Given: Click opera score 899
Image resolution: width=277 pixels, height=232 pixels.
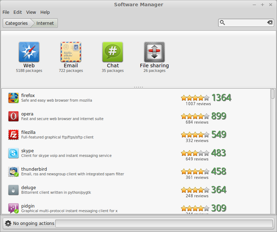Looking at the screenshot, I should 219,116.
